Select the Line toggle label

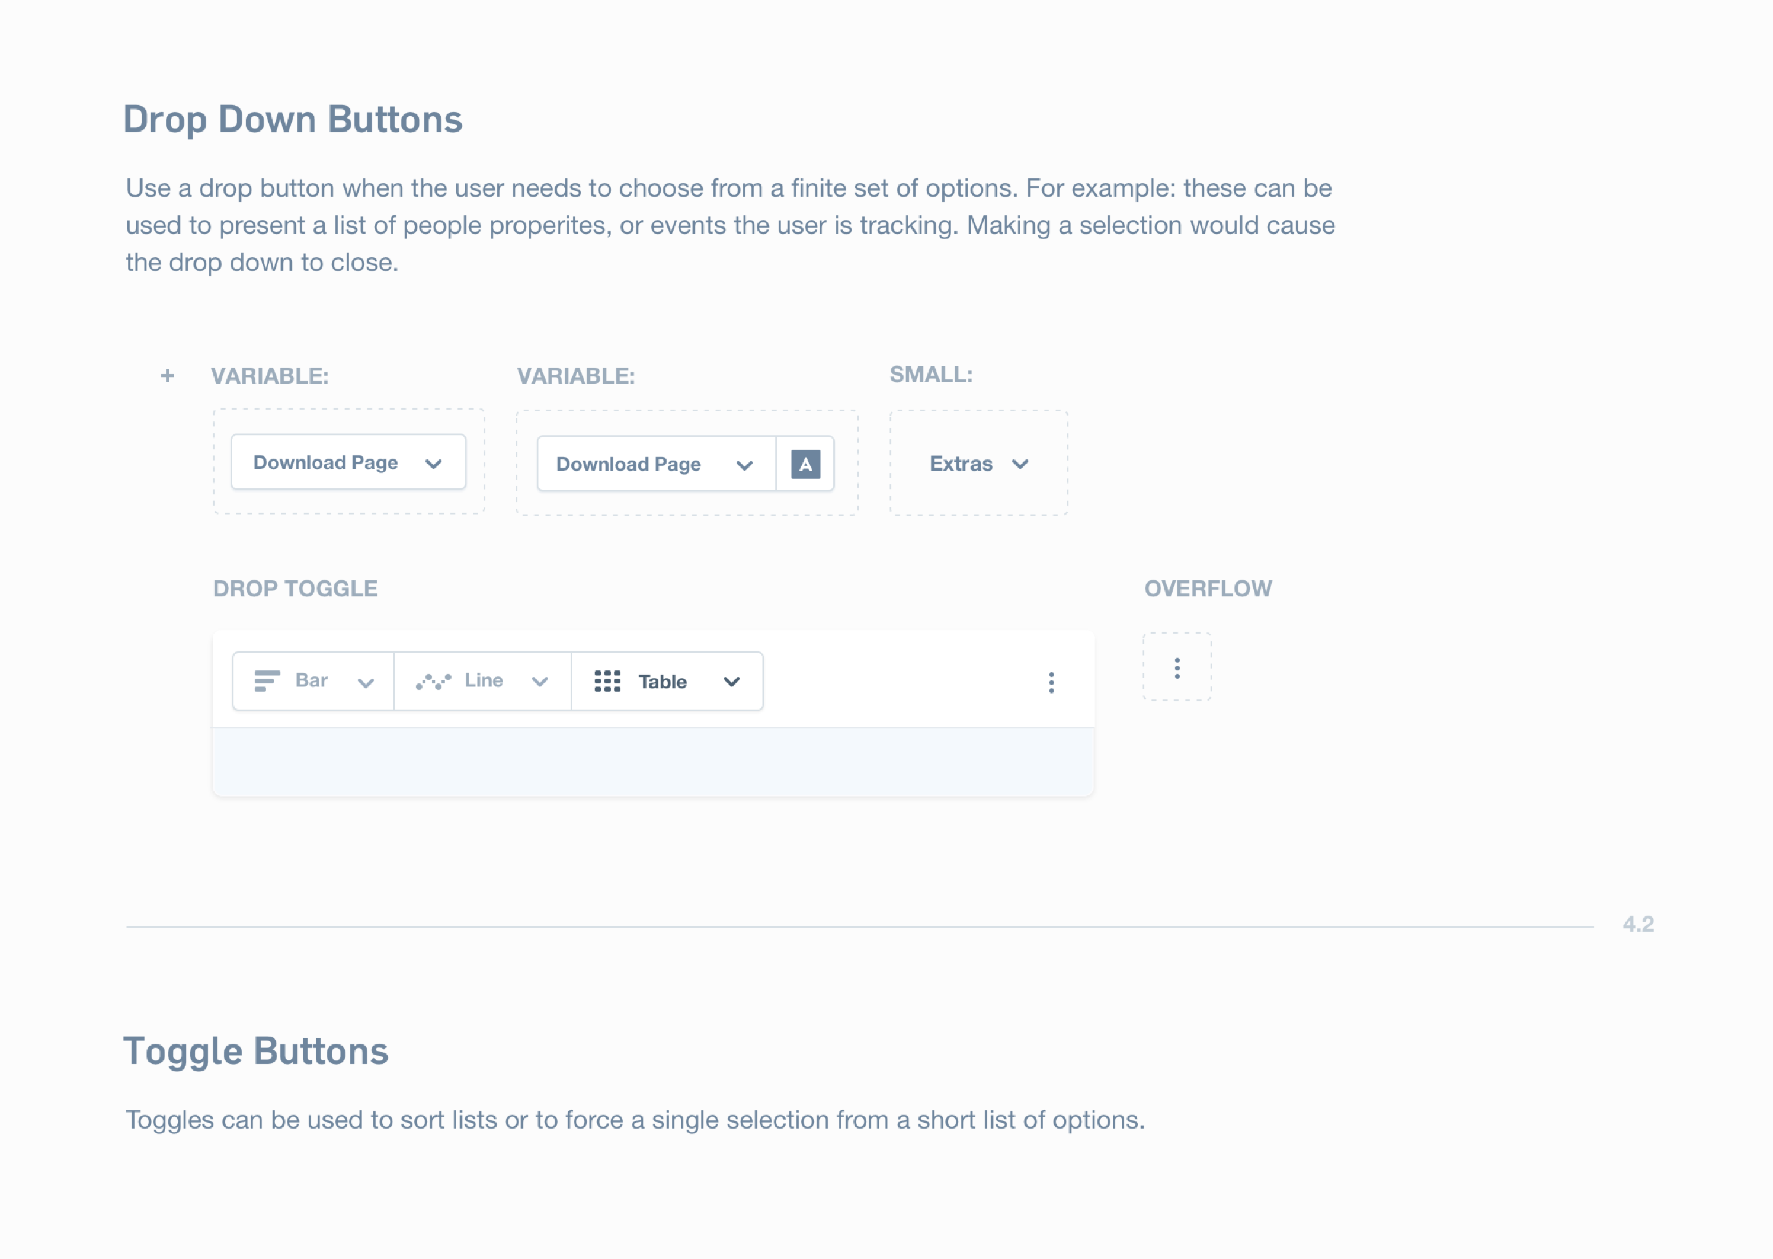pyautogui.click(x=484, y=680)
